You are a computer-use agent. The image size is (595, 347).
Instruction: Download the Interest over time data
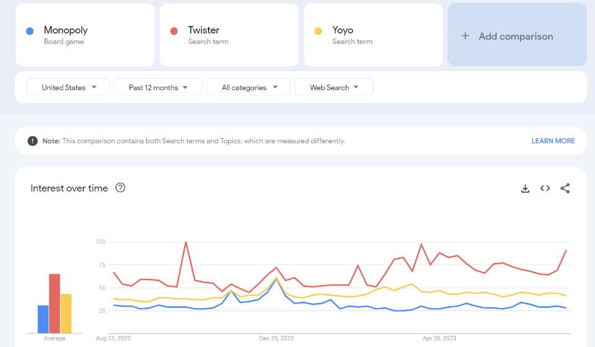coord(525,188)
